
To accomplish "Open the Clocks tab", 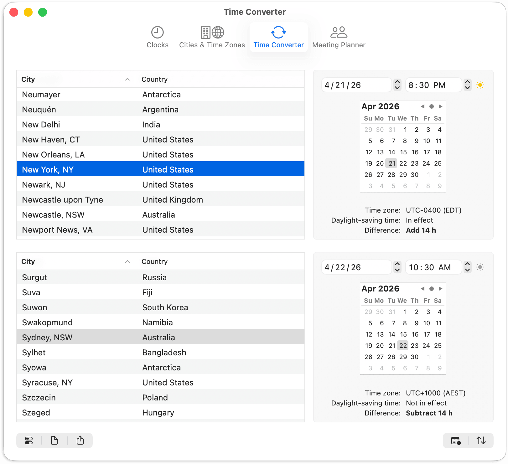I will (157, 37).
